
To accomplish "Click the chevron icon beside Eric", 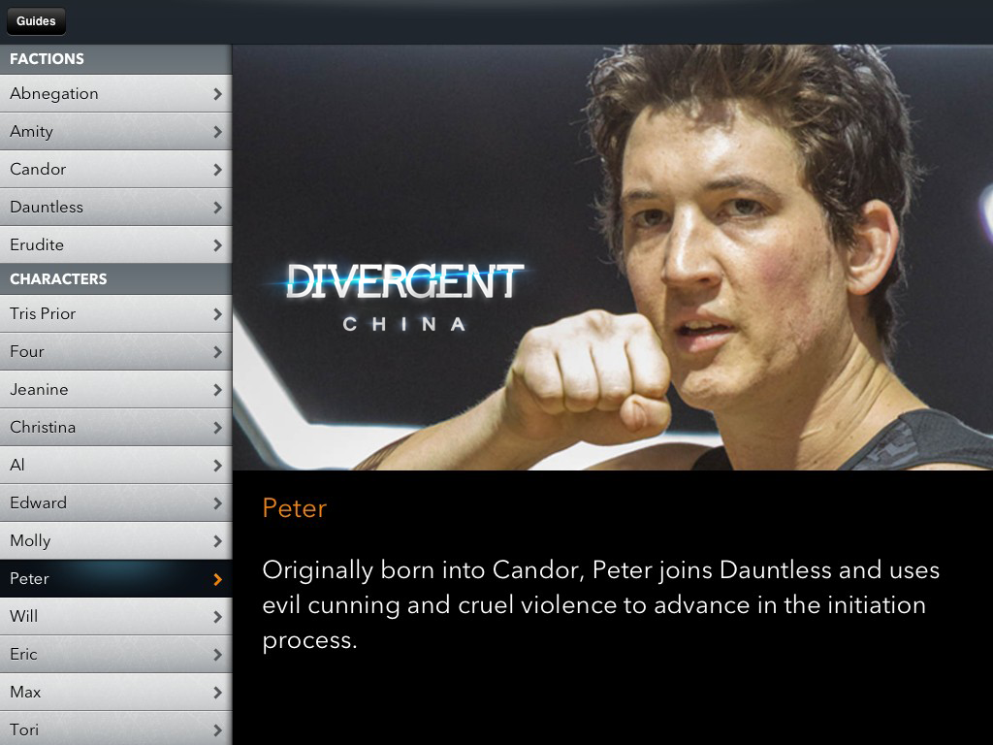I will pos(218,655).
